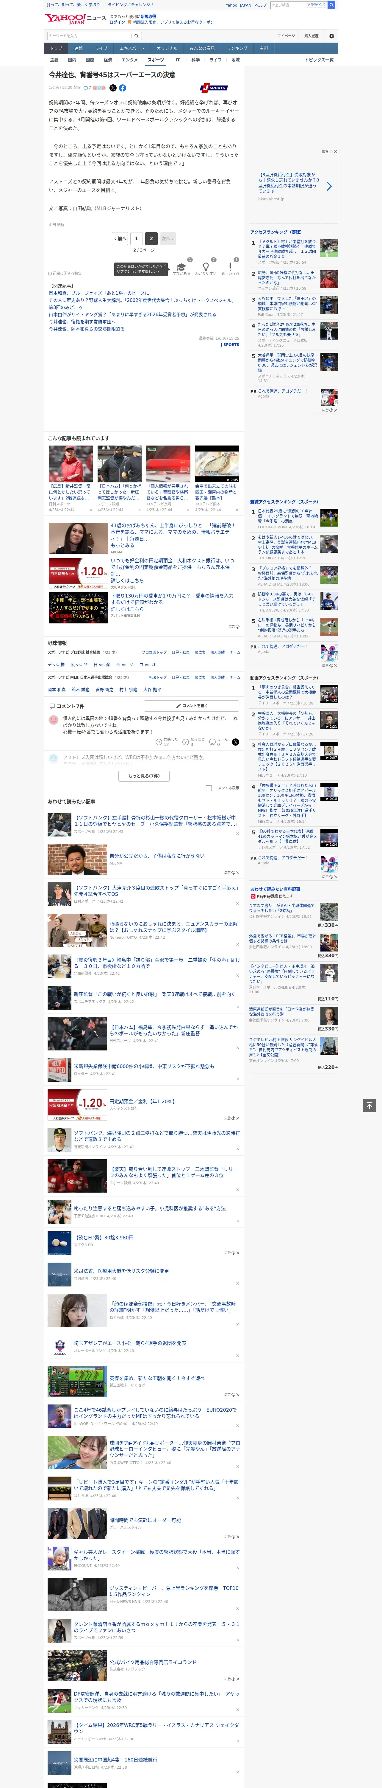Open the 【飲むED薬】30錠3,980円 ad

point(104,1237)
